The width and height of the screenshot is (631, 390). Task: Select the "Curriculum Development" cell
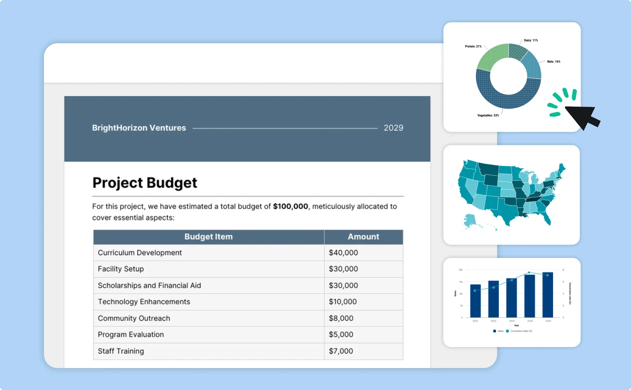tap(208, 253)
